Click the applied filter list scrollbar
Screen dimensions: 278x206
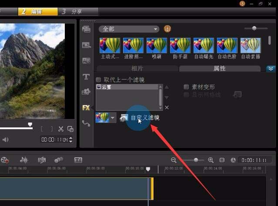pyautogui.click(x=160, y=97)
